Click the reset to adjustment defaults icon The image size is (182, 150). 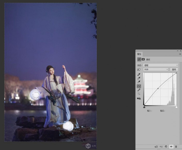click(x=166, y=146)
